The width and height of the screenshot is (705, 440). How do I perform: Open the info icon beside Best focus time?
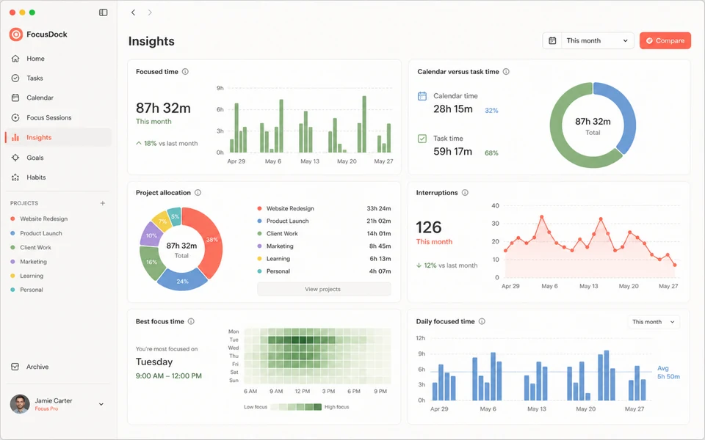pos(191,321)
